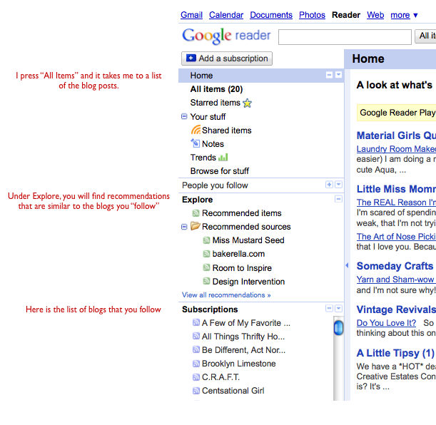
Task: Collapse the sidebar with the divider arrow
Action: 347,265
